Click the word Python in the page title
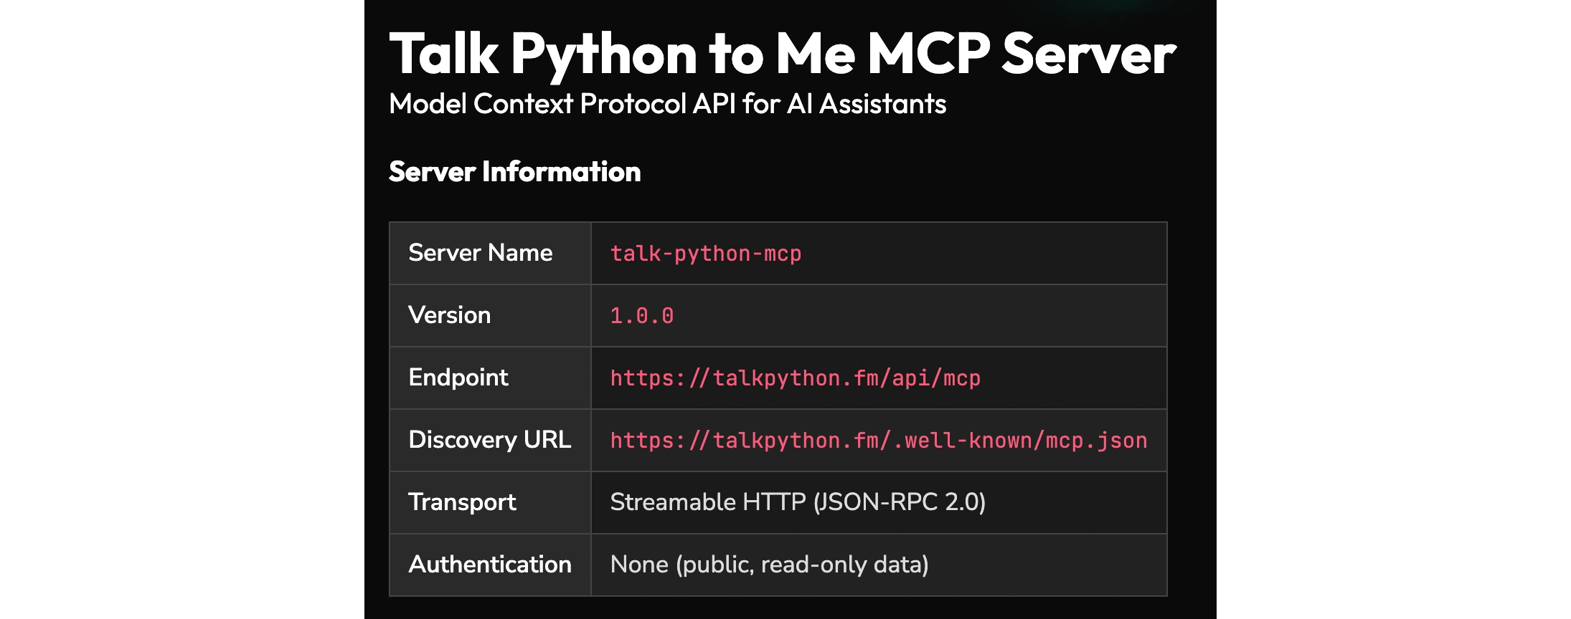The image size is (1571, 619). tap(603, 54)
